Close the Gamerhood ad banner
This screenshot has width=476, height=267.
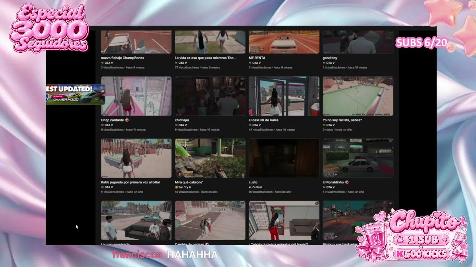point(102,88)
